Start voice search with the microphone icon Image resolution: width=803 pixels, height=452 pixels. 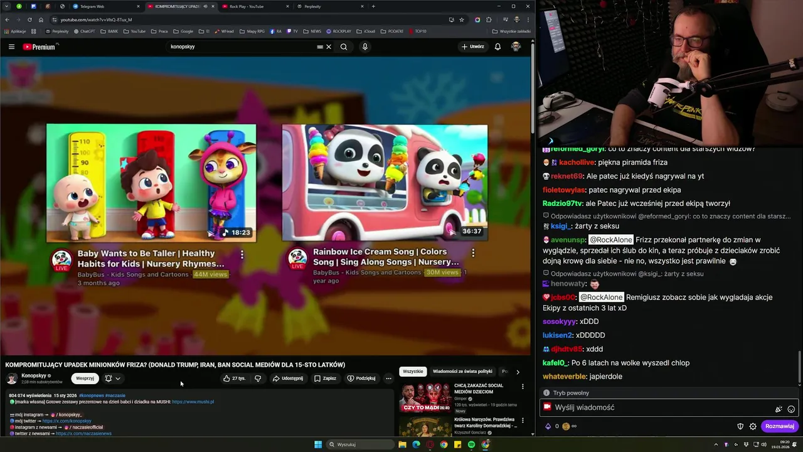365,46
